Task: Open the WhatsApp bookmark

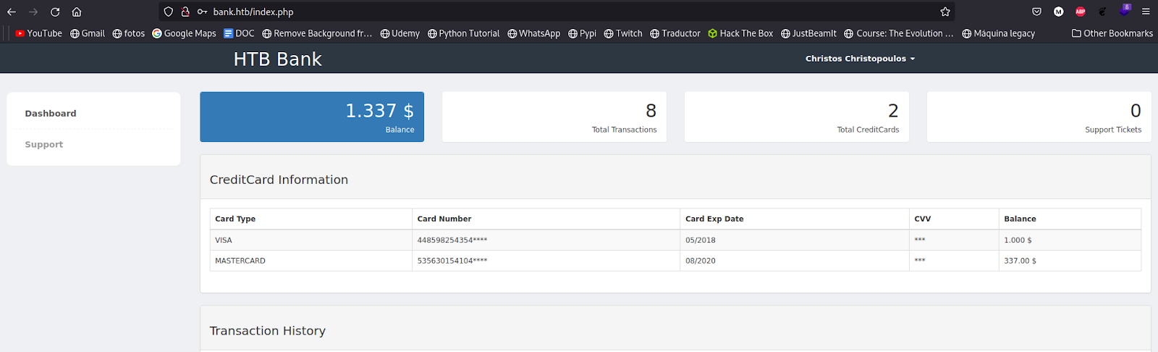Action: [533, 33]
